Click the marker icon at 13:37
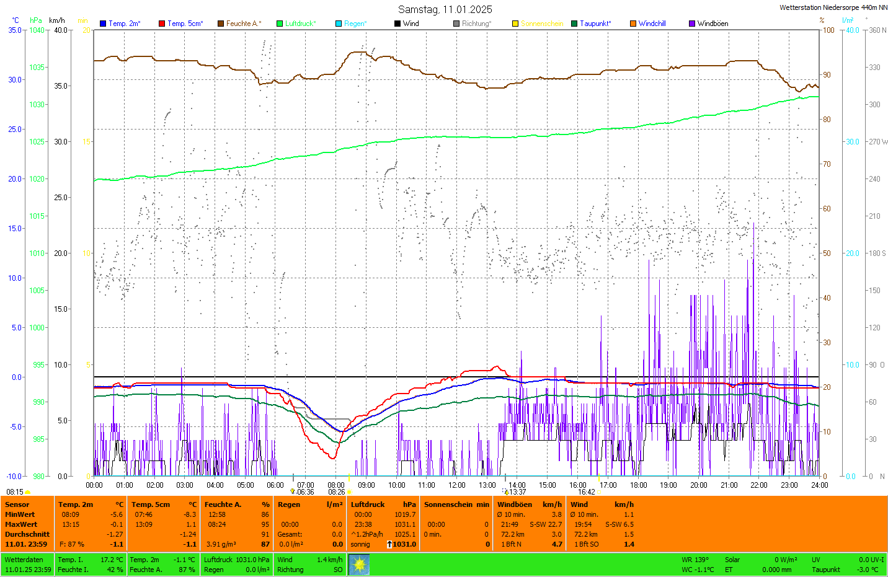Screen dimensions: 888x577 coord(506,491)
